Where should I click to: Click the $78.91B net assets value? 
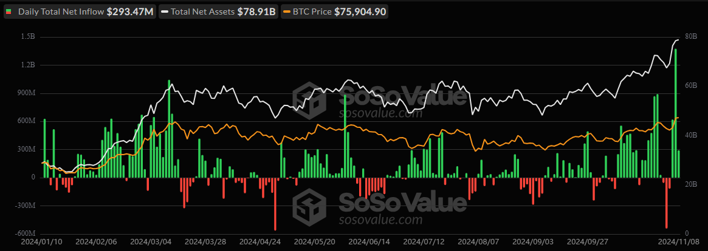pyautogui.click(x=256, y=12)
